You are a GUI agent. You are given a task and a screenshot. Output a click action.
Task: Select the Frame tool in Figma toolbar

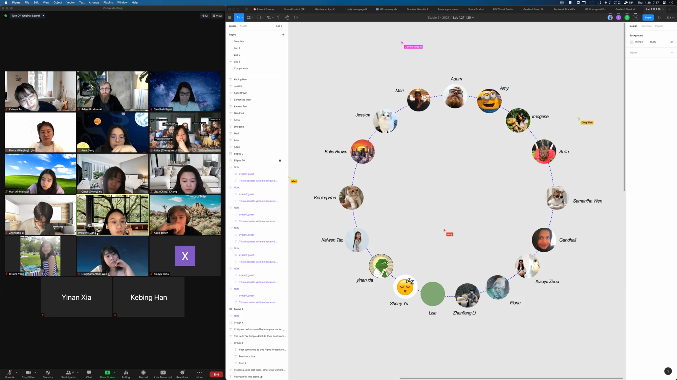click(249, 18)
